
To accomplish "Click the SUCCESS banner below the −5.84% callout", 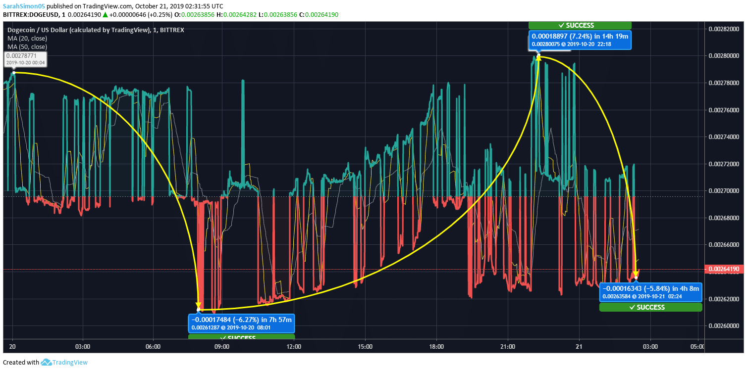I will [651, 307].
